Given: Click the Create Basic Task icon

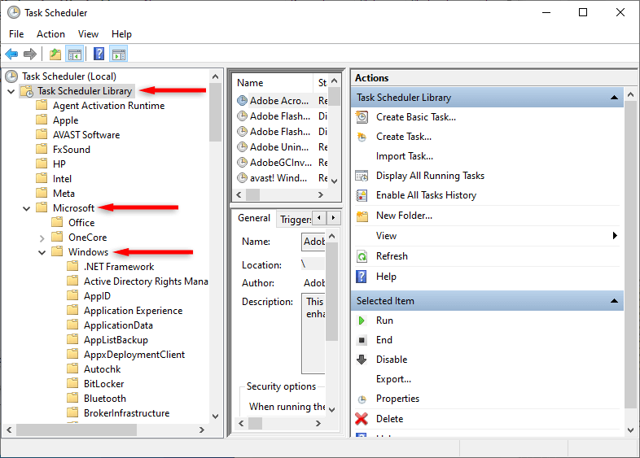Looking at the screenshot, I should 362,117.
